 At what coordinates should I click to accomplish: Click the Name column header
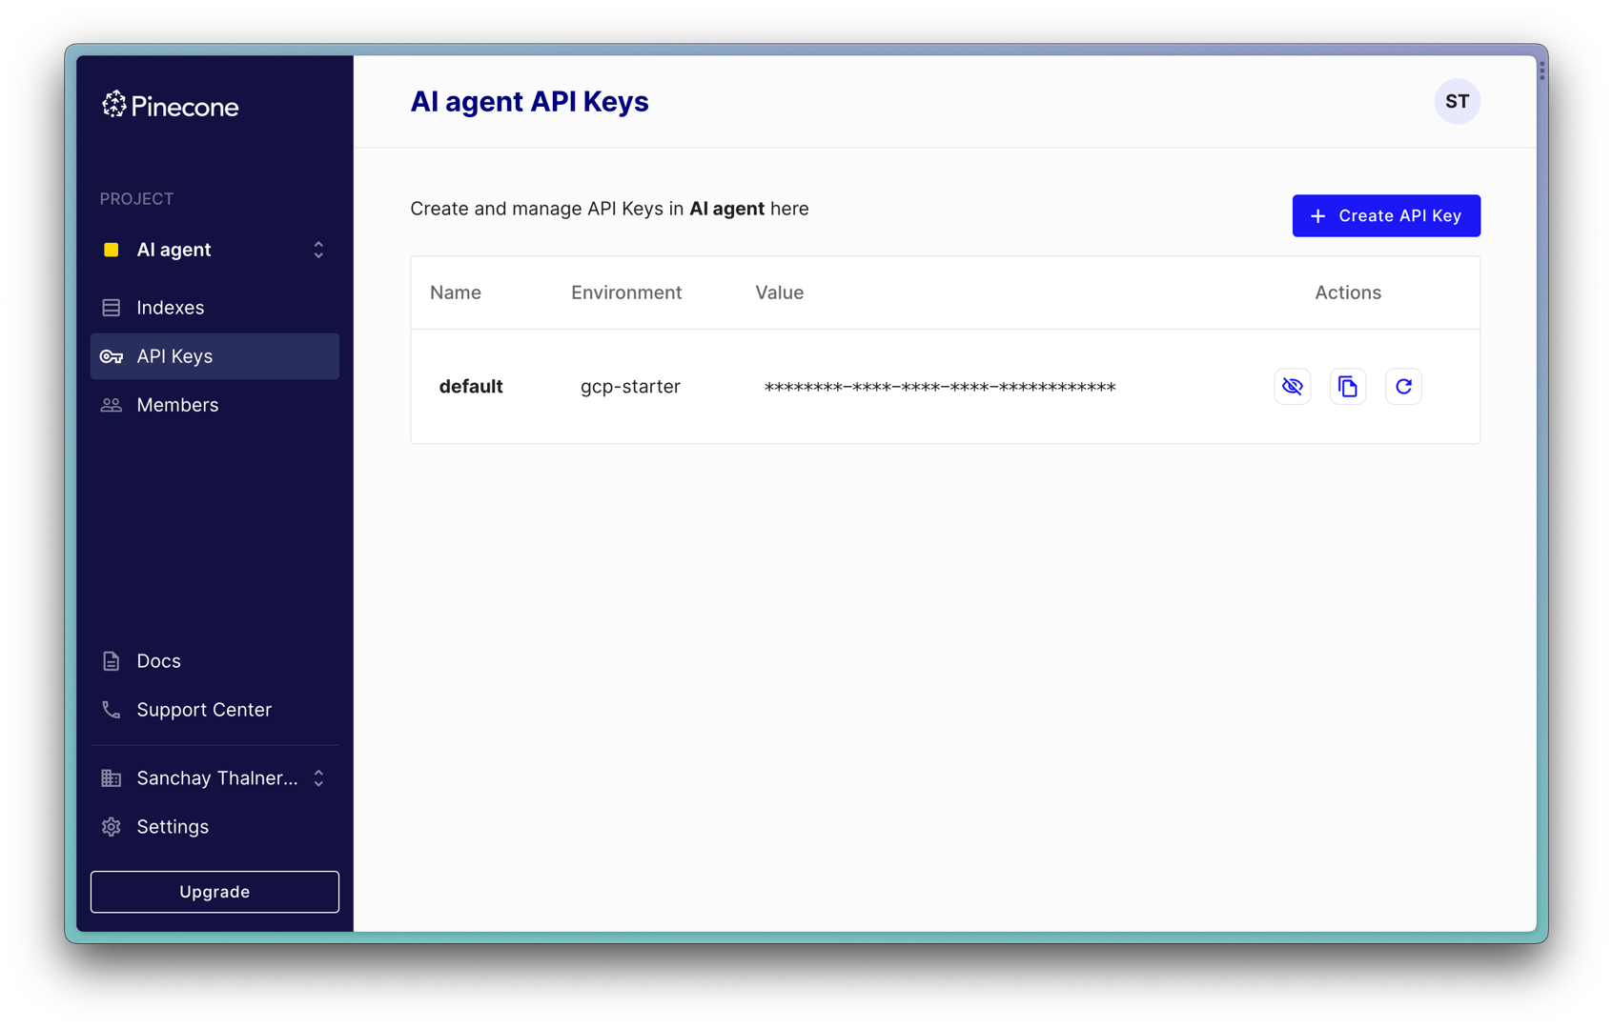pyautogui.click(x=456, y=293)
